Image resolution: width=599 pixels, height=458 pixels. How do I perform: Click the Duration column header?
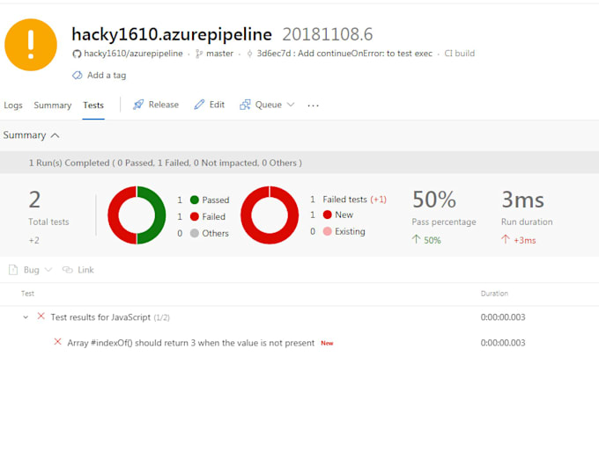[494, 294]
